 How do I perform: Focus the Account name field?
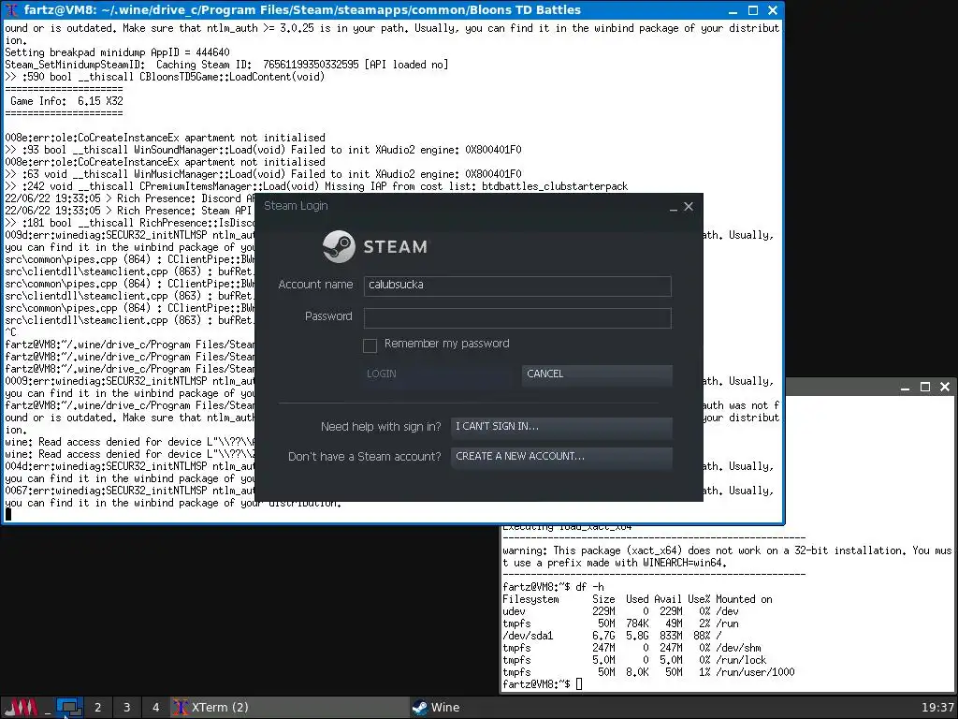[x=517, y=286]
